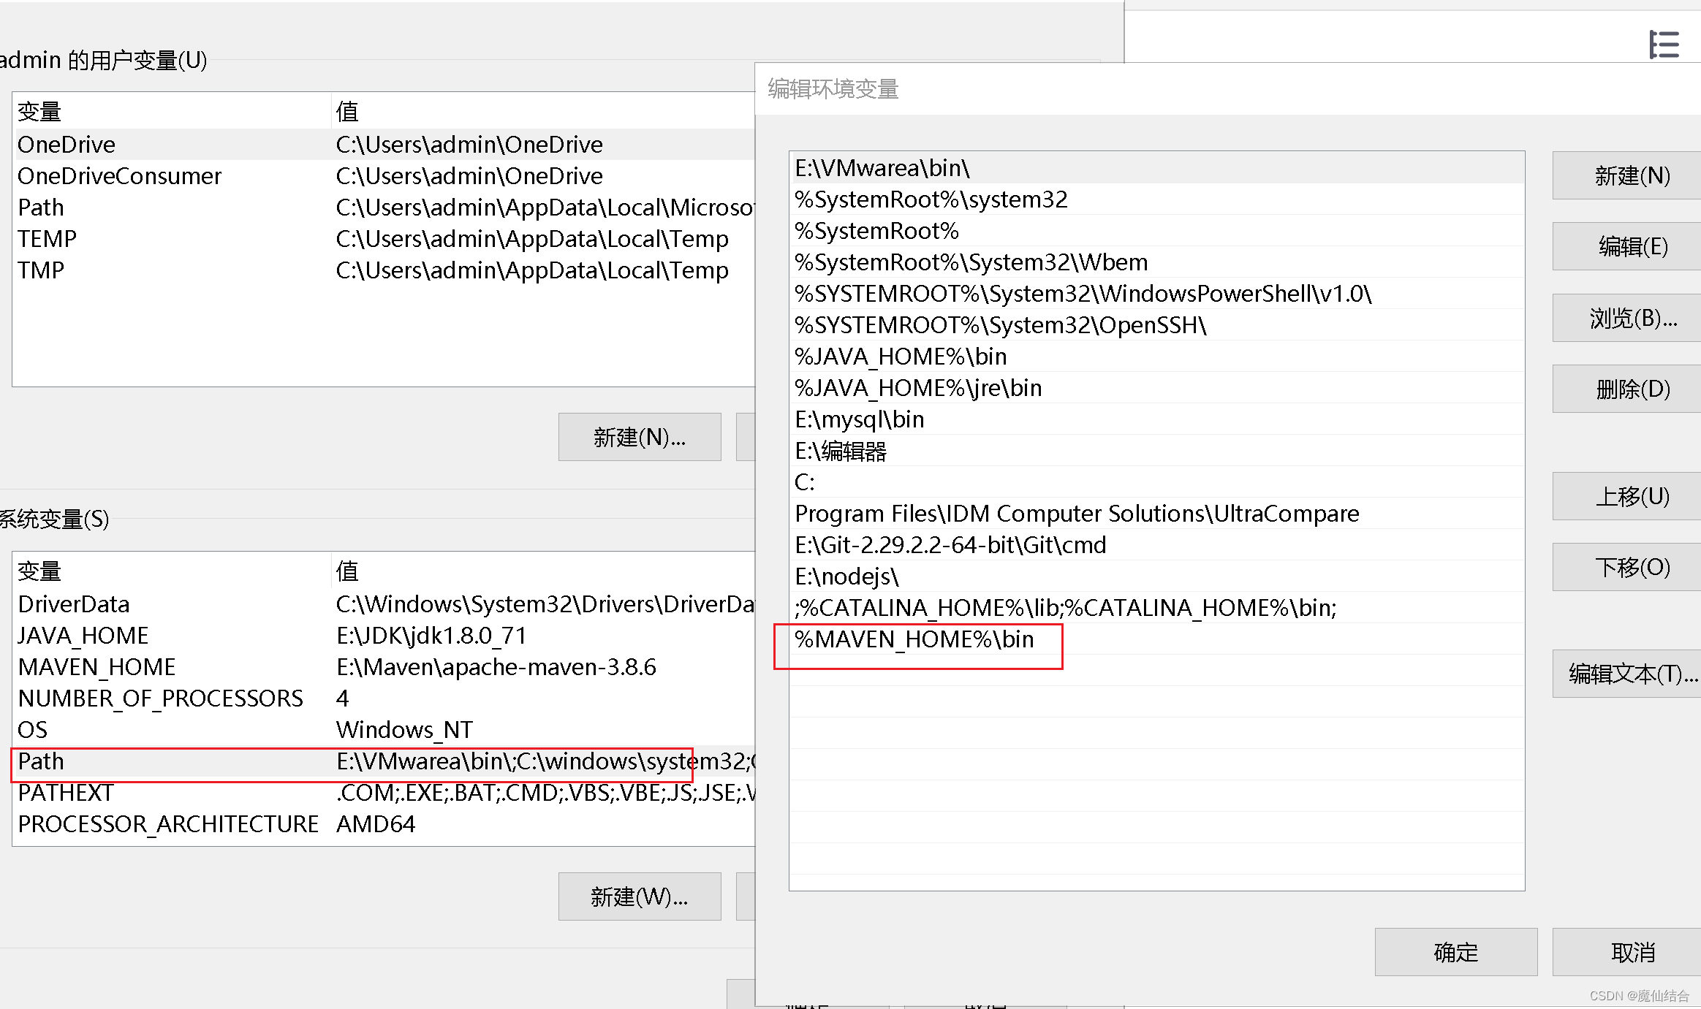Image resolution: width=1701 pixels, height=1009 pixels.
Task: Click the 值 column header in system variables
Action: tap(543, 571)
